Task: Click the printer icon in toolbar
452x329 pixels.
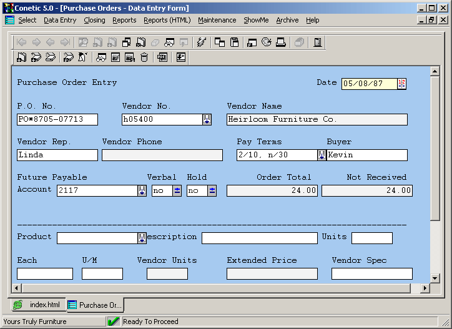Action: pos(281,42)
